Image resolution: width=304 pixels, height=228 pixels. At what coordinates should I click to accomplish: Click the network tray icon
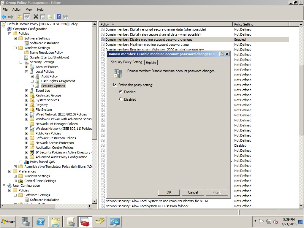click(x=268, y=221)
